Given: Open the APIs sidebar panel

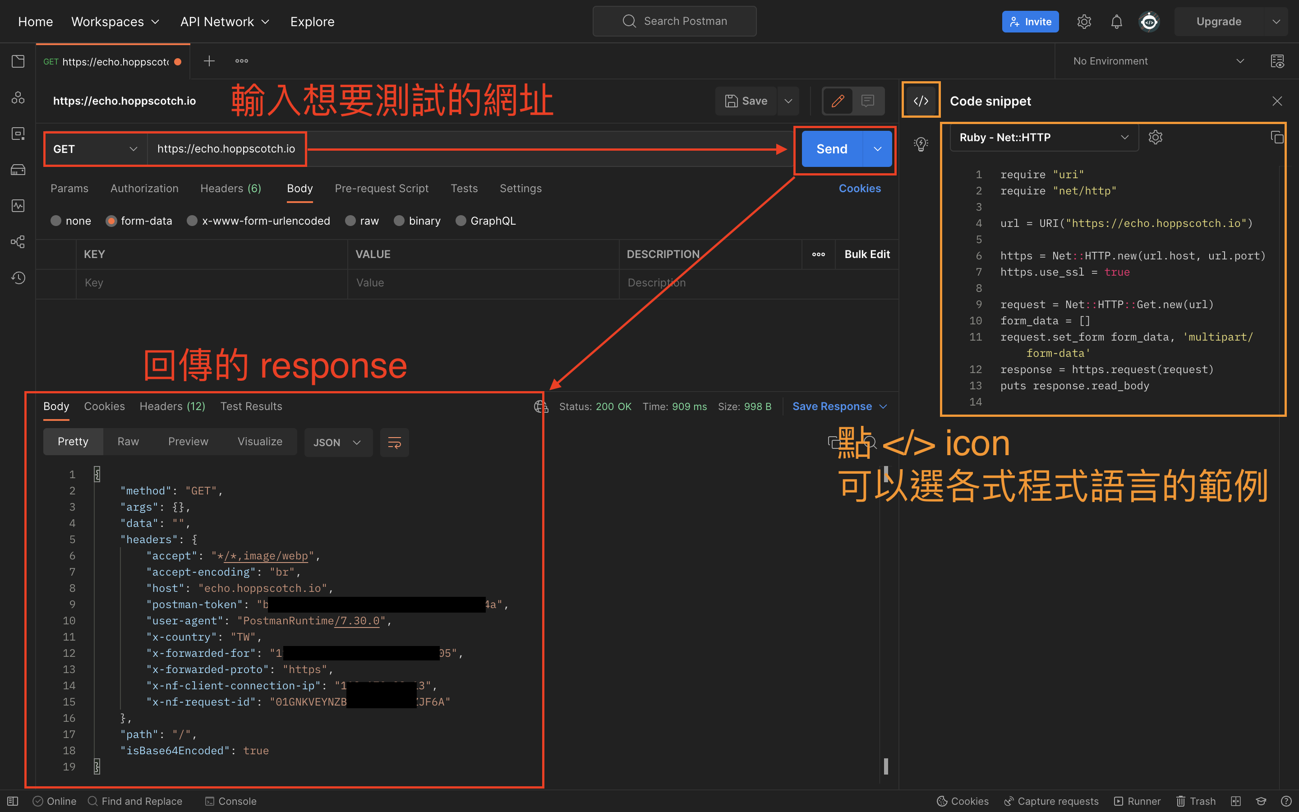Looking at the screenshot, I should 18,98.
